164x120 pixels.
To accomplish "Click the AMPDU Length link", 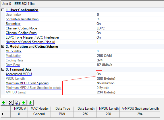I will pos(17,92).
